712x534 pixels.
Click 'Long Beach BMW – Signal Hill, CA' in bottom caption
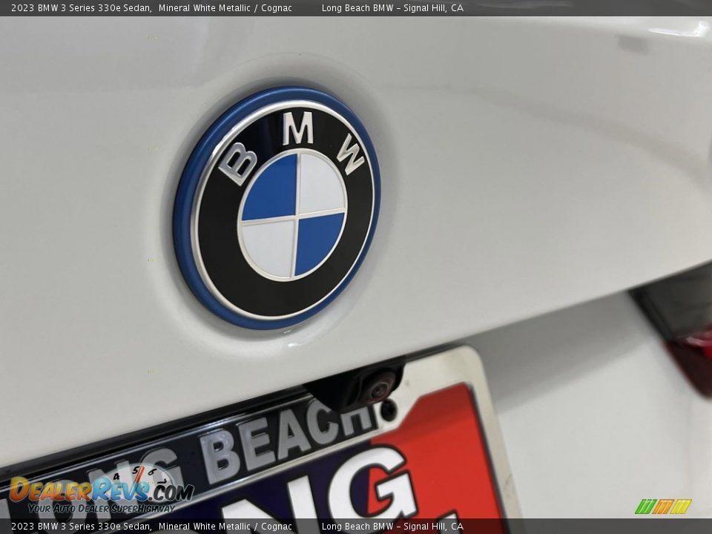[x=392, y=527]
